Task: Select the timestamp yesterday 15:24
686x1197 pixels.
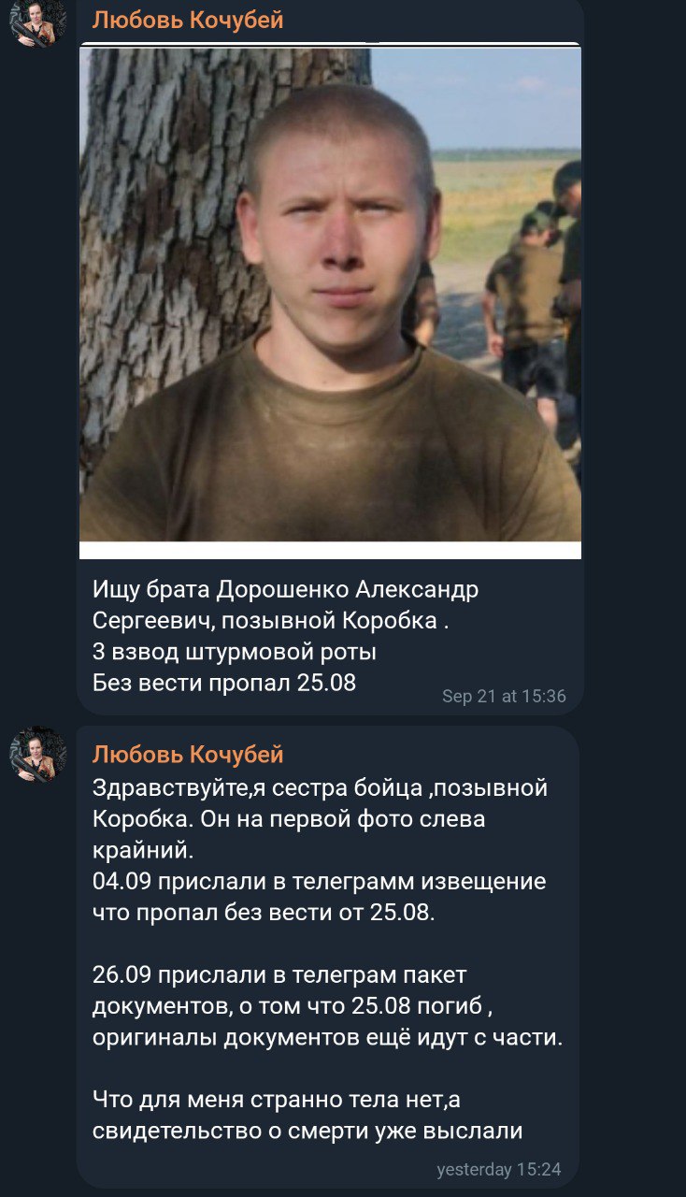Action: [x=499, y=1169]
